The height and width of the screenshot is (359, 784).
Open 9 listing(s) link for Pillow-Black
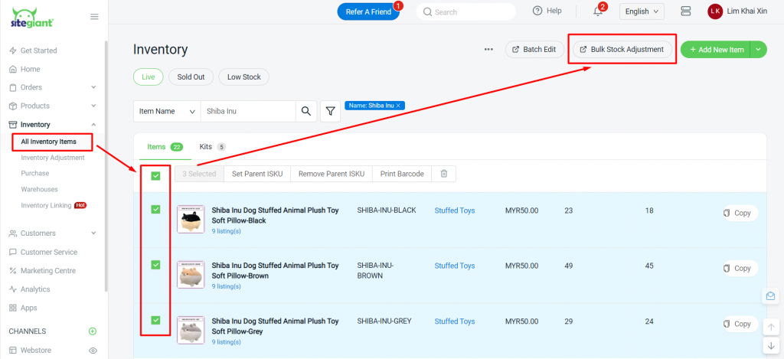click(226, 231)
